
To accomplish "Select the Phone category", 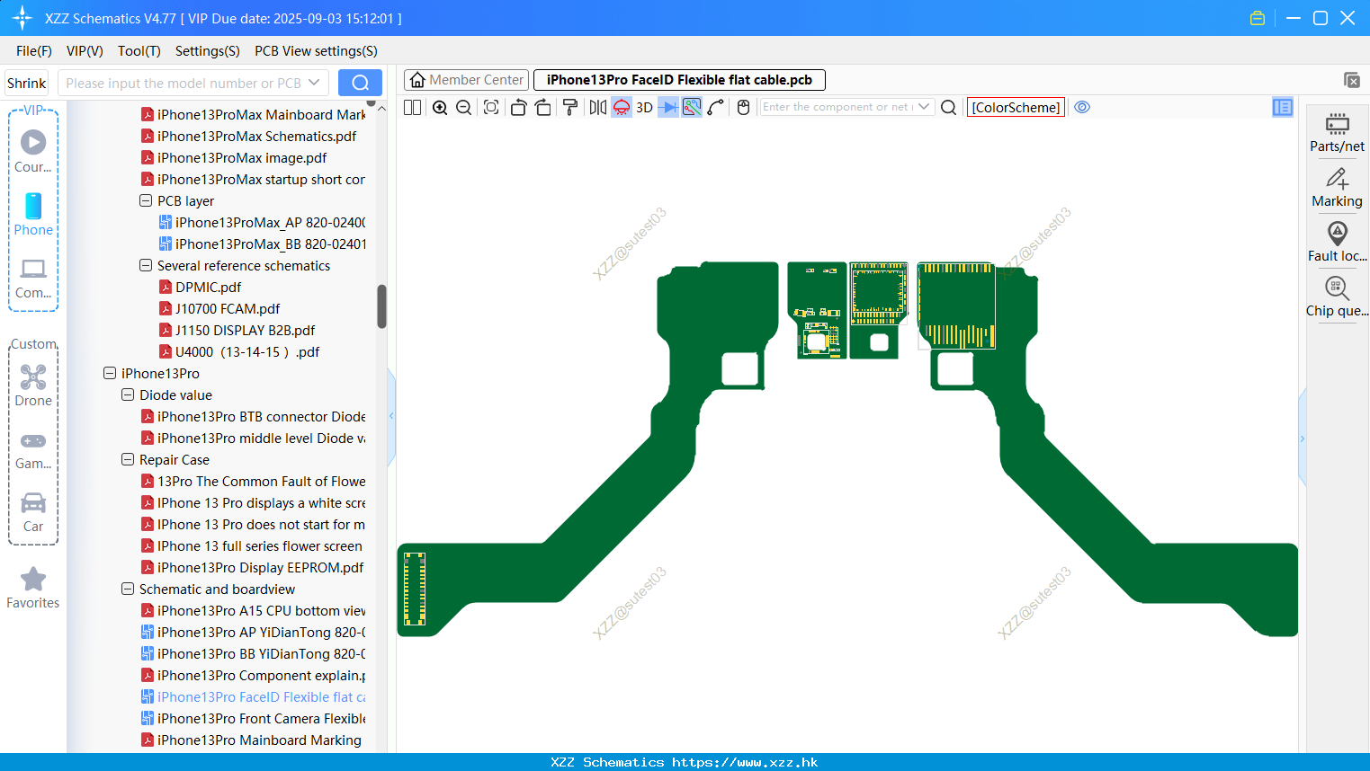I will [33, 215].
